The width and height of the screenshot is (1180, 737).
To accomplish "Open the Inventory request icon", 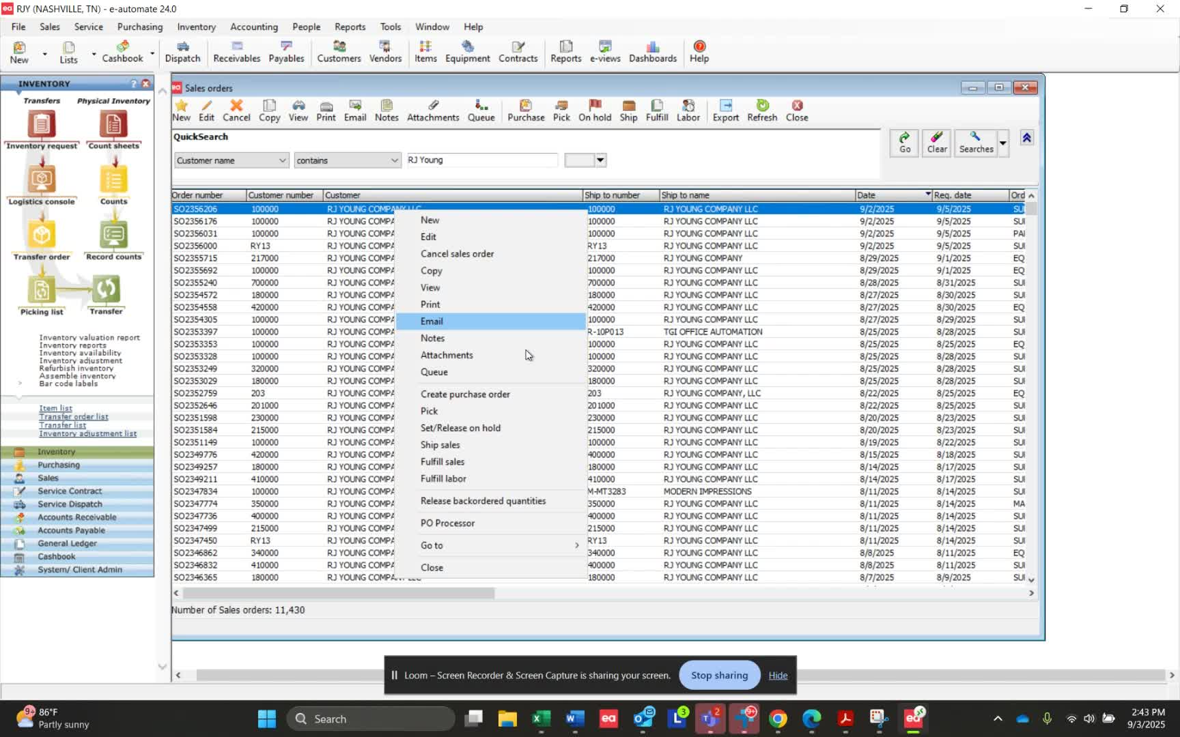I will click(x=42, y=130).
